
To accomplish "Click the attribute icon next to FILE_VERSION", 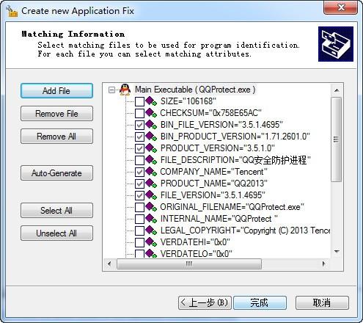I will pos(151,195).
